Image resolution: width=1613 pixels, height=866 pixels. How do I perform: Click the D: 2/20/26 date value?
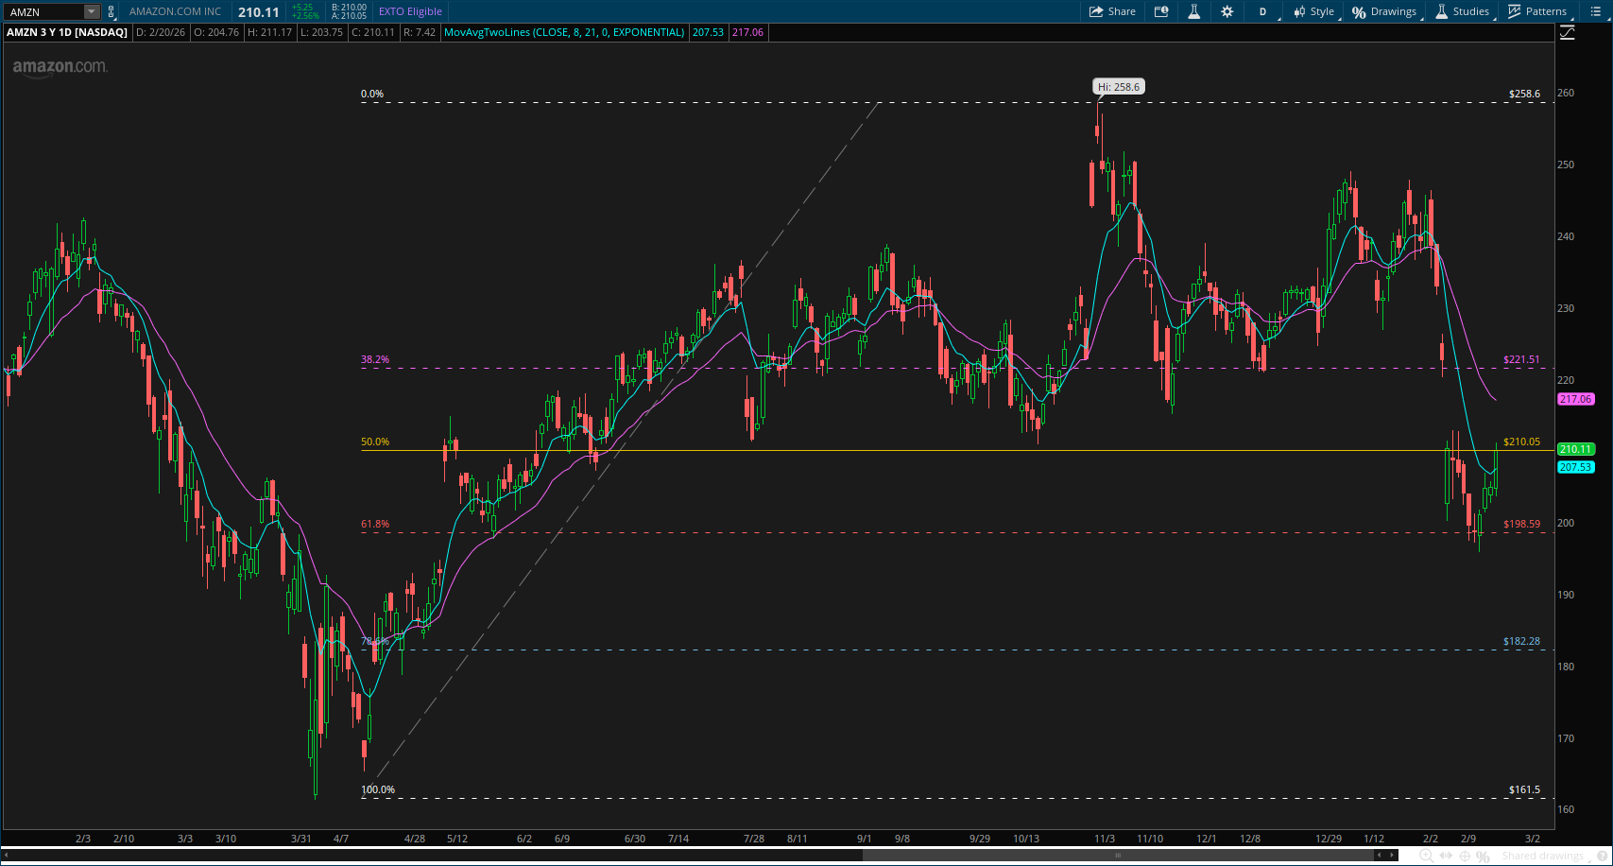(161, 32)
